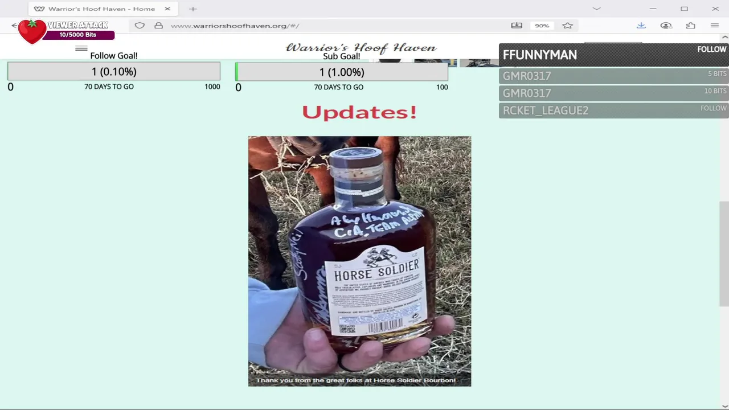Screen dimensions: 729x410
Task: Click the Horse Soldier Bourbon thank-you caption
Action: coord(356,380)
